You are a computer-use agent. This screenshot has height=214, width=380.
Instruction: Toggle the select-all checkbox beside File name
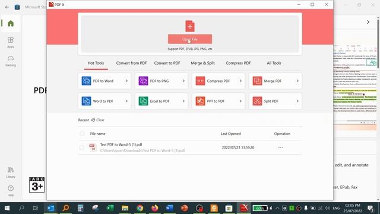[82, 133]
